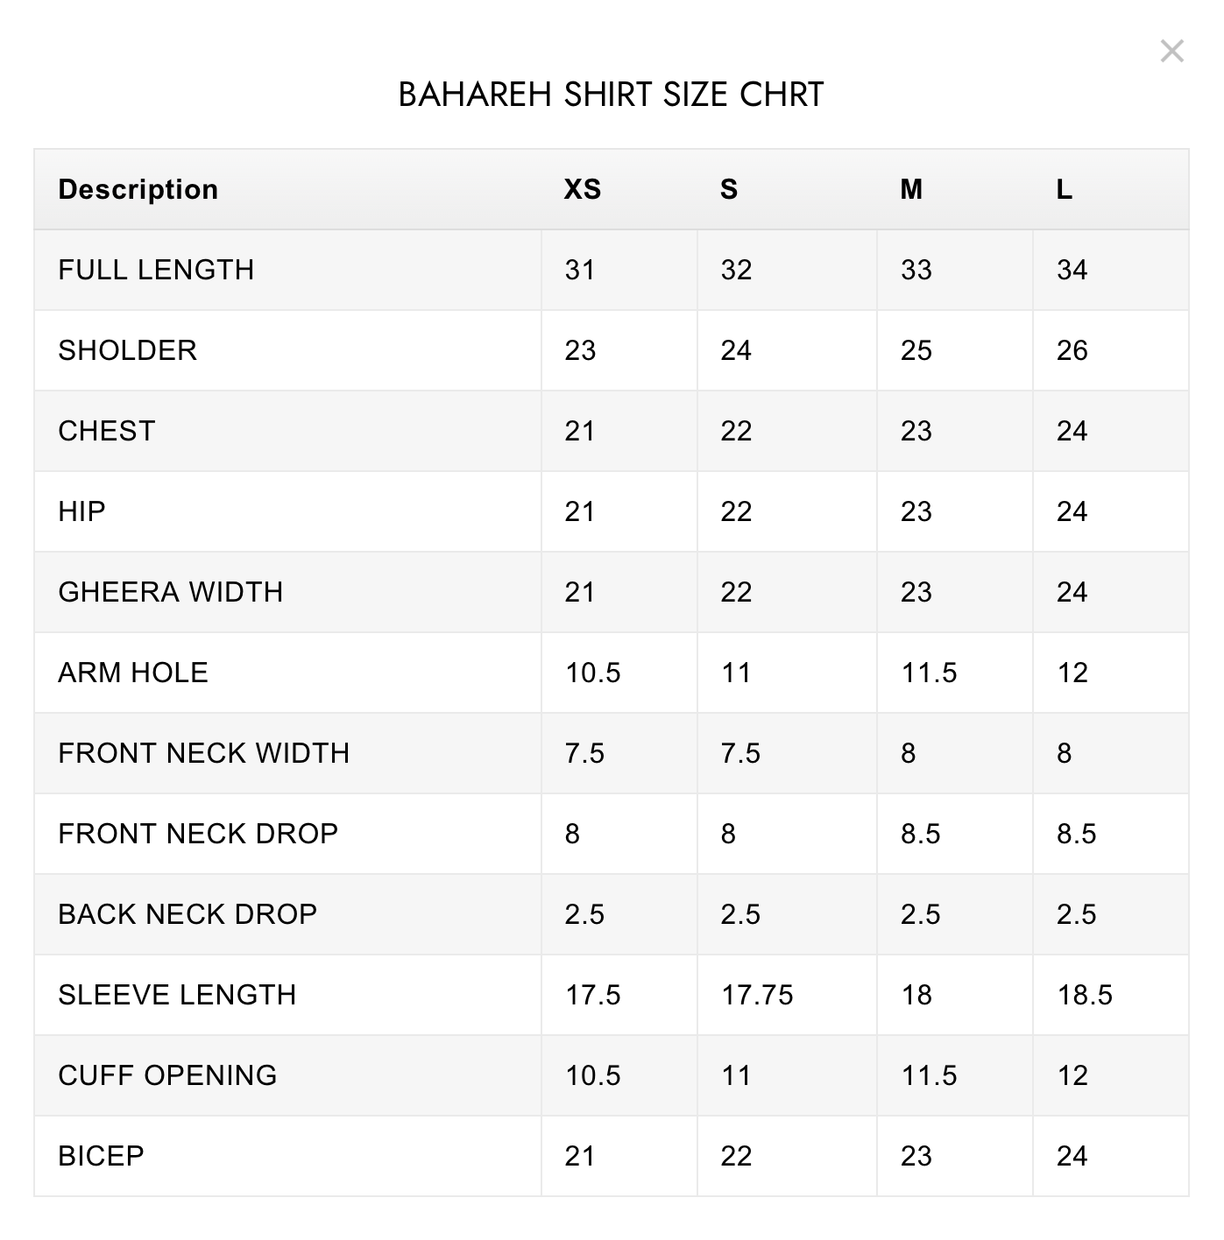
Task: Close the size chart popup
Action: [x=1171, y=52]
